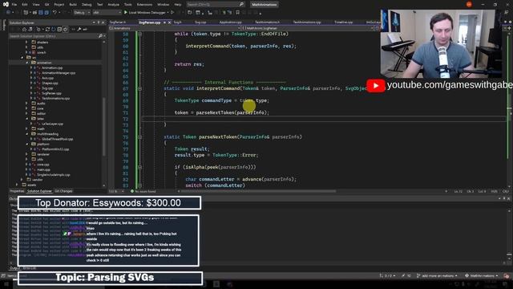
Task: Open the Project menu
Action: (59, 5)
